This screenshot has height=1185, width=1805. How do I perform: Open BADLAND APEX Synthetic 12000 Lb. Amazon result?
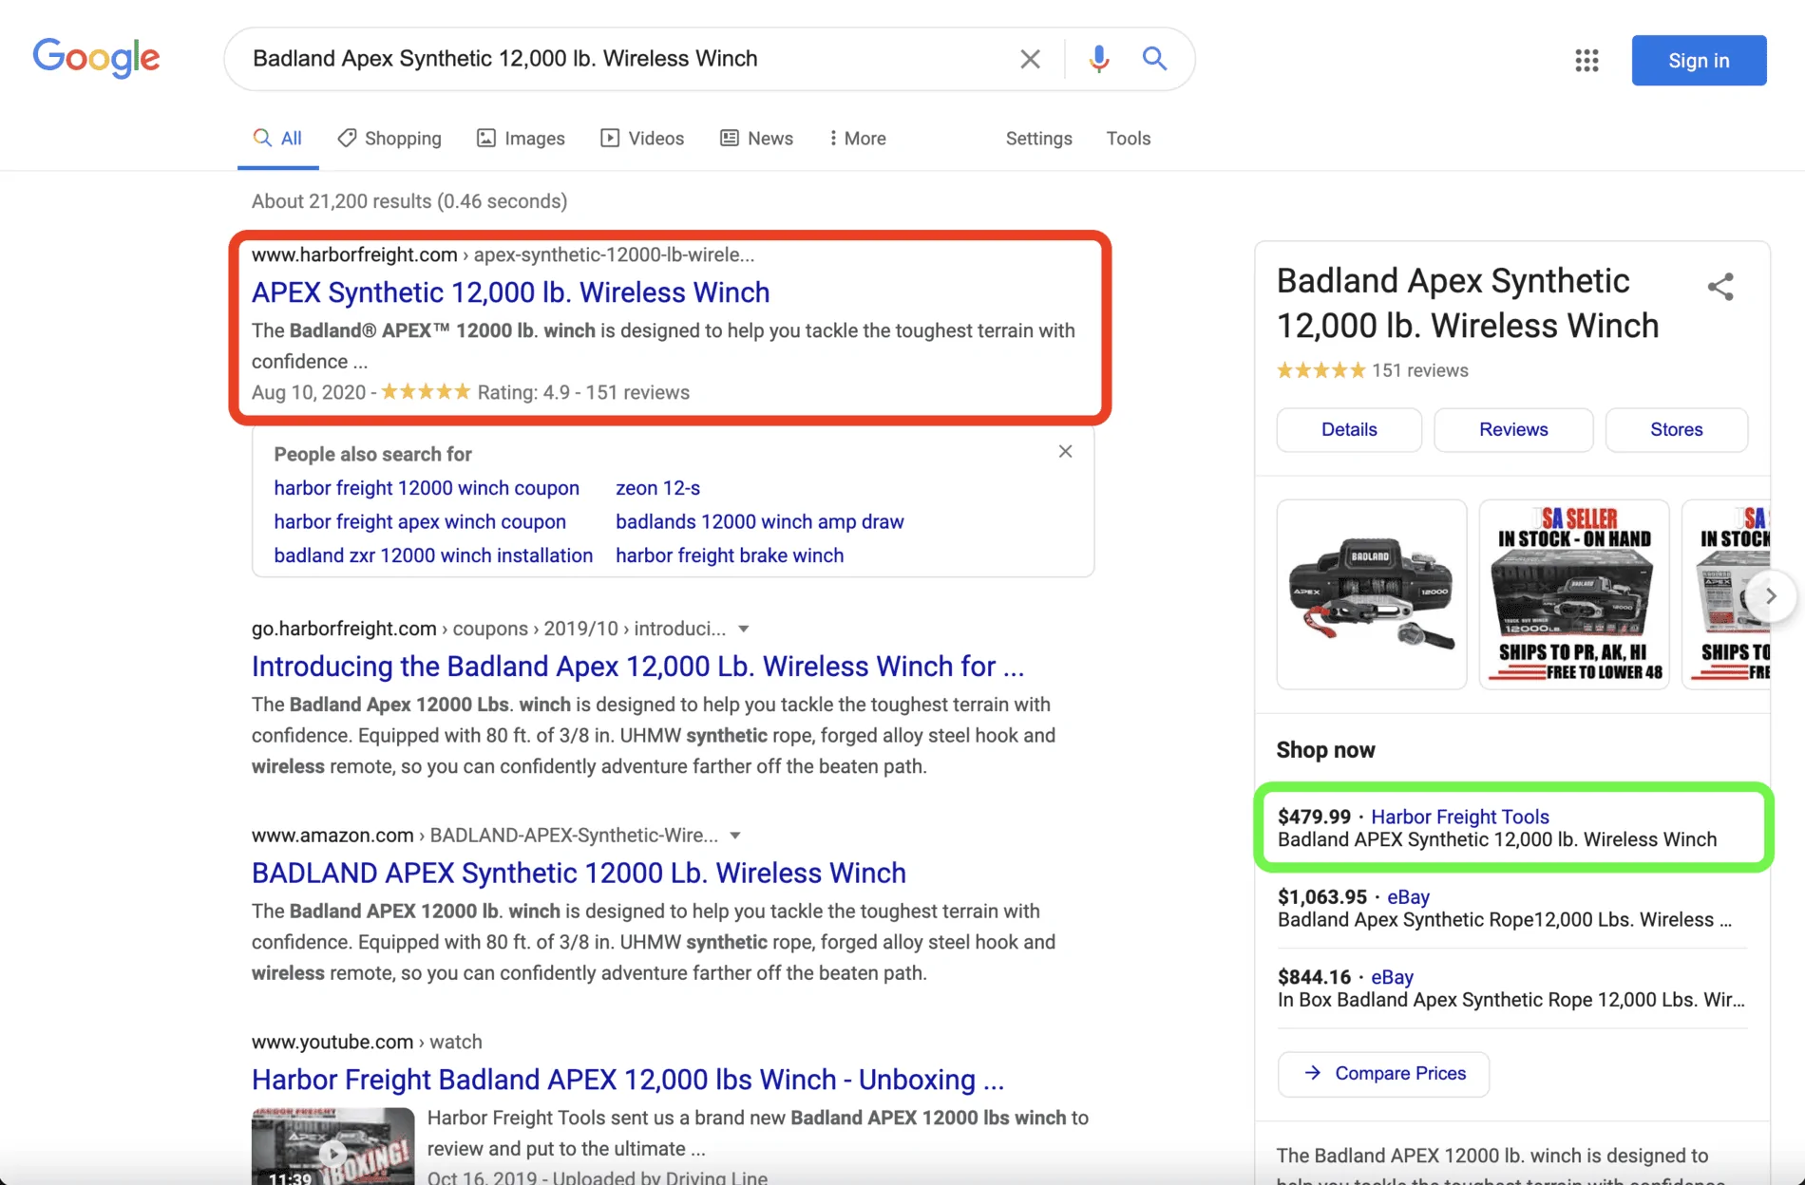[579, 874]
